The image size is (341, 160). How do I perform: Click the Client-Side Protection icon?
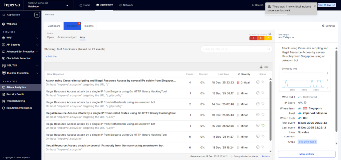4,59
